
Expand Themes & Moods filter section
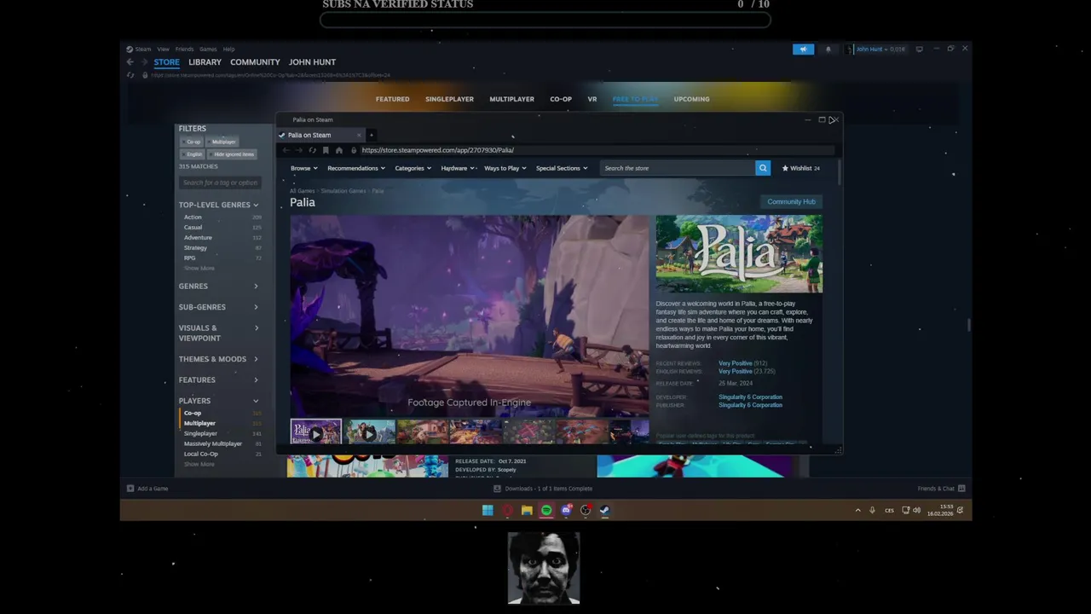218,359
